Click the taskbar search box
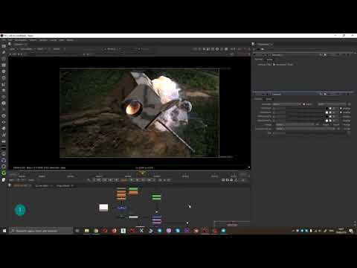 pos(41,231)
